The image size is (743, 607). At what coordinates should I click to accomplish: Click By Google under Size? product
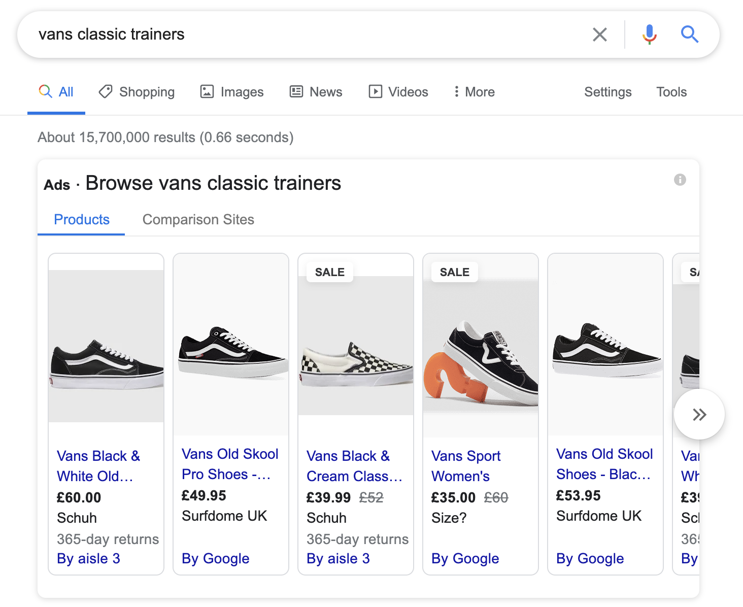(465, 558)
